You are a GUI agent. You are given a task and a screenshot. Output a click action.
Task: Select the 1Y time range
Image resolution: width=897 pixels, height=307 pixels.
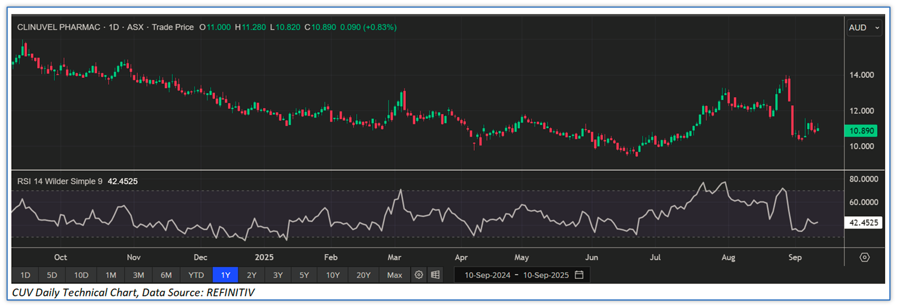(x=225, y=275)
